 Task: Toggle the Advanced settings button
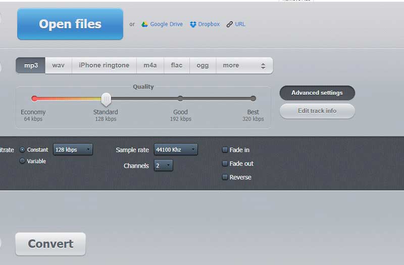coord(317,93)
